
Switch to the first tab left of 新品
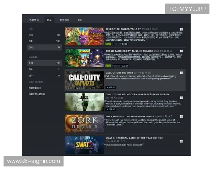click(34, 20)
